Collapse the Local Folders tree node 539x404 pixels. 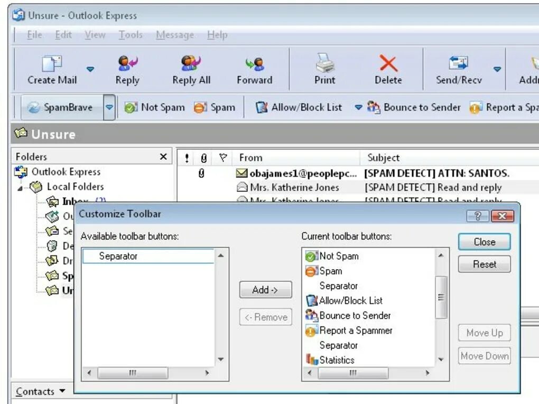[x=20, y=188]
